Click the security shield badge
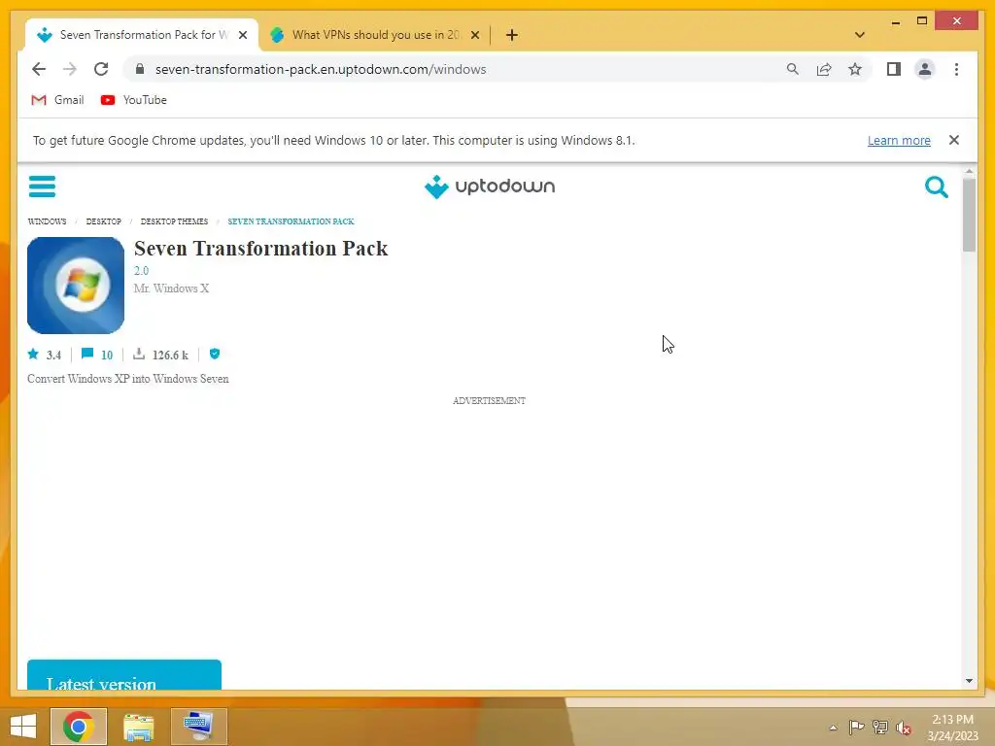 pyautogui.click(x=215, y=354)
